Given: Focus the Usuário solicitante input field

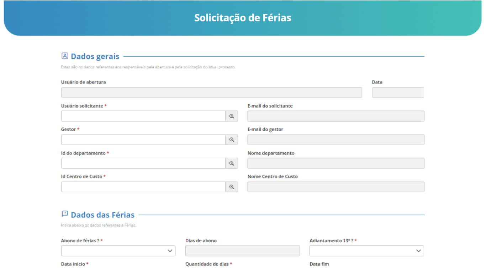Looking at the screenshot, I should [143, 116].
